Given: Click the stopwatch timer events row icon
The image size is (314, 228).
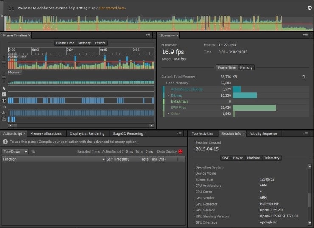Looking at the screenshot, I should 4,106.
